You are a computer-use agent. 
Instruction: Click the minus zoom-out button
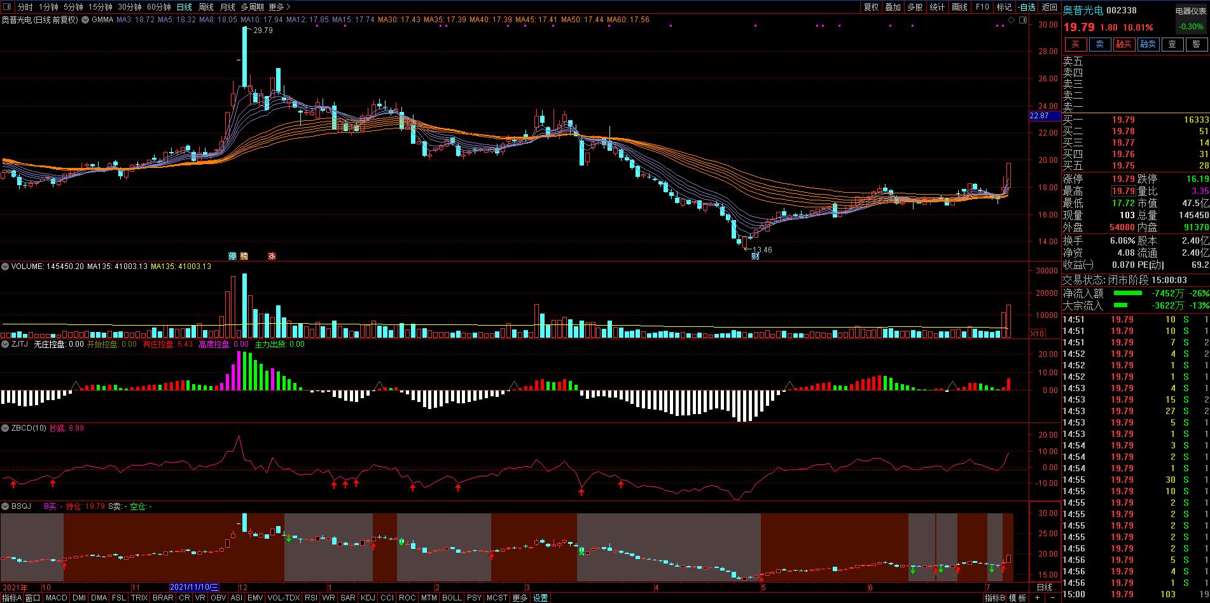point(1052,598)
